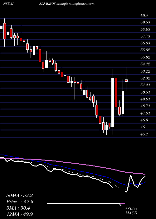
Task: Click the 55.92 price axis label
Action: (x=145, y=50)
